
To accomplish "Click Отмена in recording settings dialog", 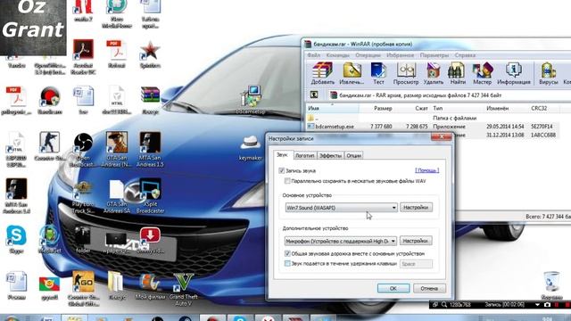I will pos(429,288).
